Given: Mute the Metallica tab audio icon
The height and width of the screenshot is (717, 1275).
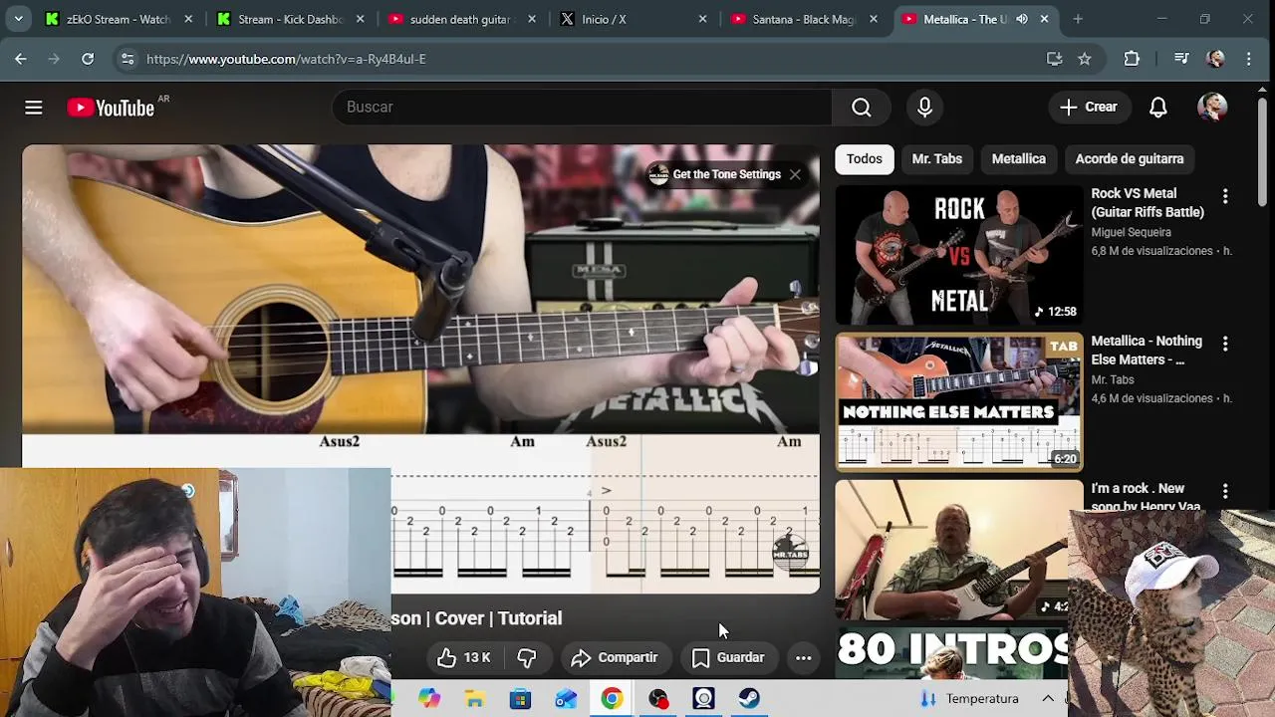Looking at the screenshot, I should click(x=1021, y=19).
